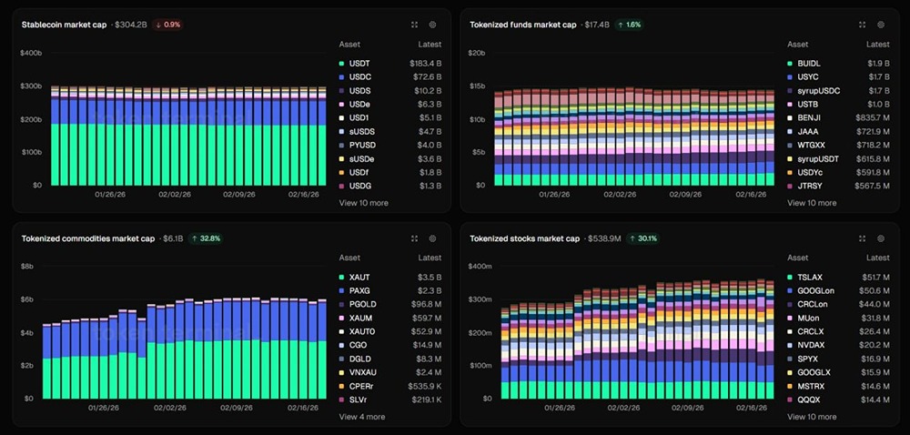
Task: Expand the Tokenized stocks chart fullscreen
Action: [x=862, y=238]
